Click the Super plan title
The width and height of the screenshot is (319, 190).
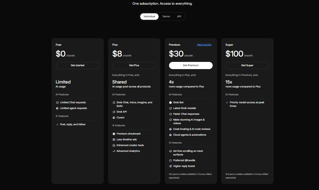[x=229, y=45]
